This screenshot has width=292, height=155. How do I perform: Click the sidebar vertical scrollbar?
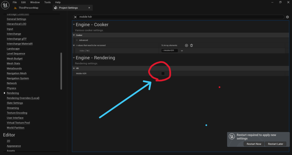tap(61, 71)
